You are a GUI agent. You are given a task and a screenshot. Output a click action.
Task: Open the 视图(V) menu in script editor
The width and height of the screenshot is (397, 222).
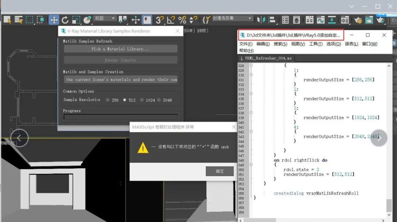[x=298, y=44]
